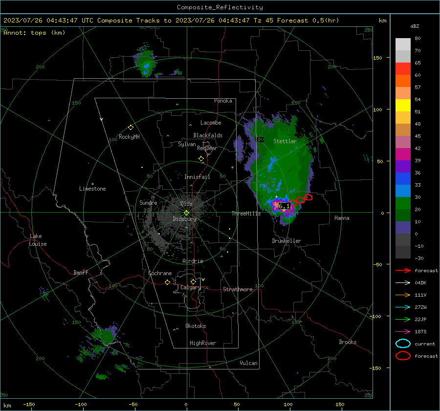Viewport: 440px width, 411px height.
Task: Select the green swatch below 30 dBZ
Action: (x=403, y=203)
